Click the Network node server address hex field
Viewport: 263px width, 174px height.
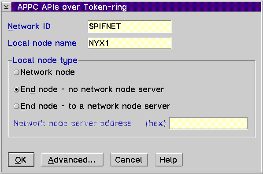[x=208, y=123]
